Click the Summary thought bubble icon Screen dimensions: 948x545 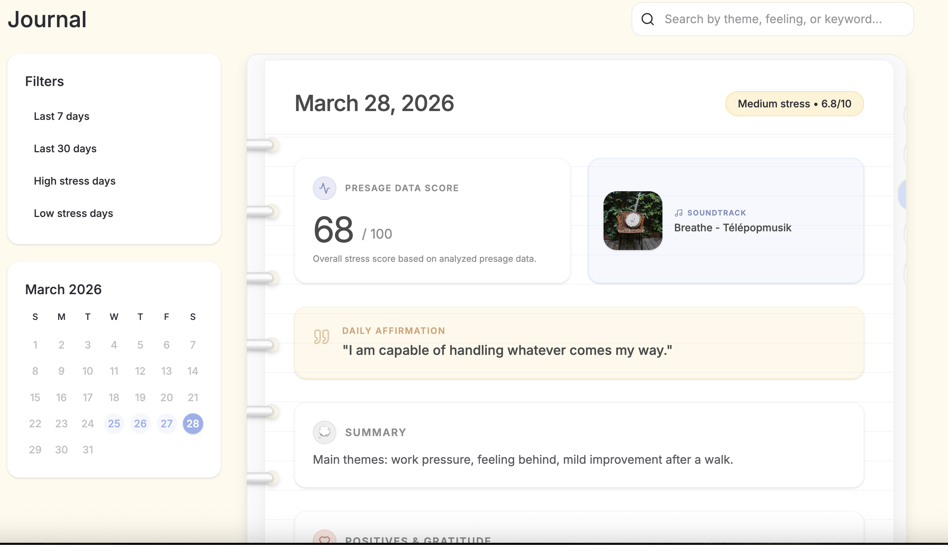pyautogui.click(x=324, y=432)
